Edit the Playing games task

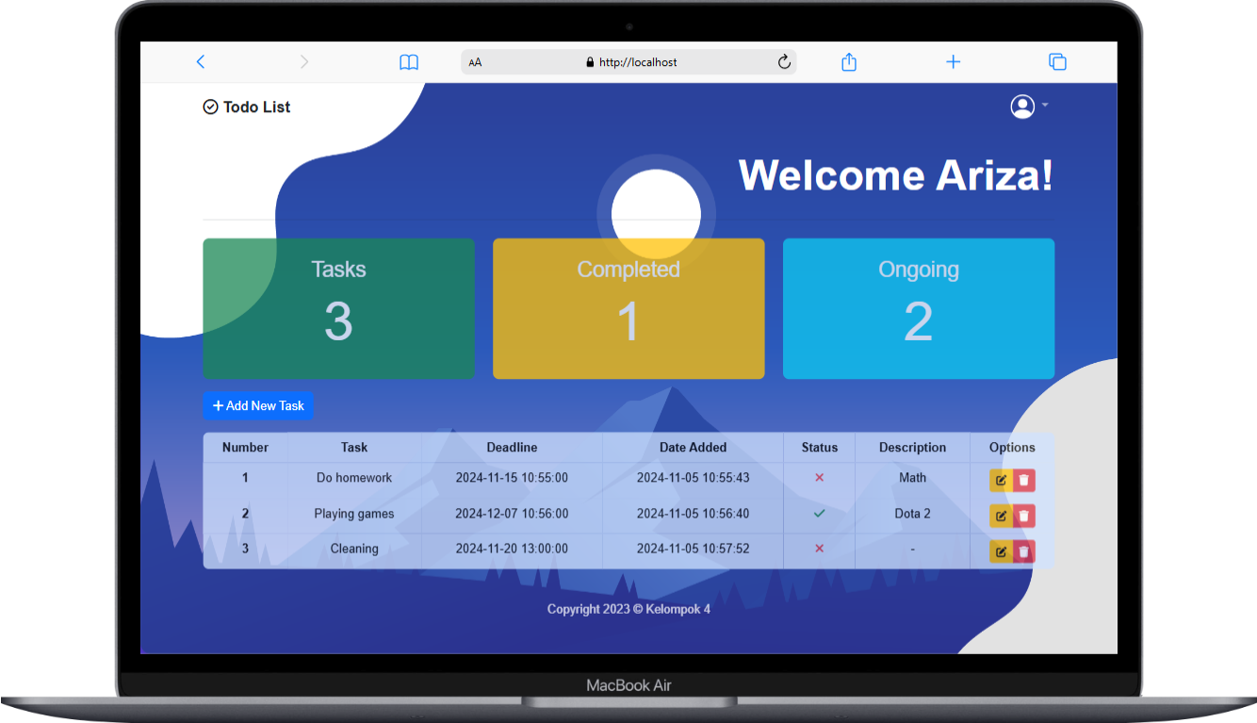click(x=1001, y=516)
